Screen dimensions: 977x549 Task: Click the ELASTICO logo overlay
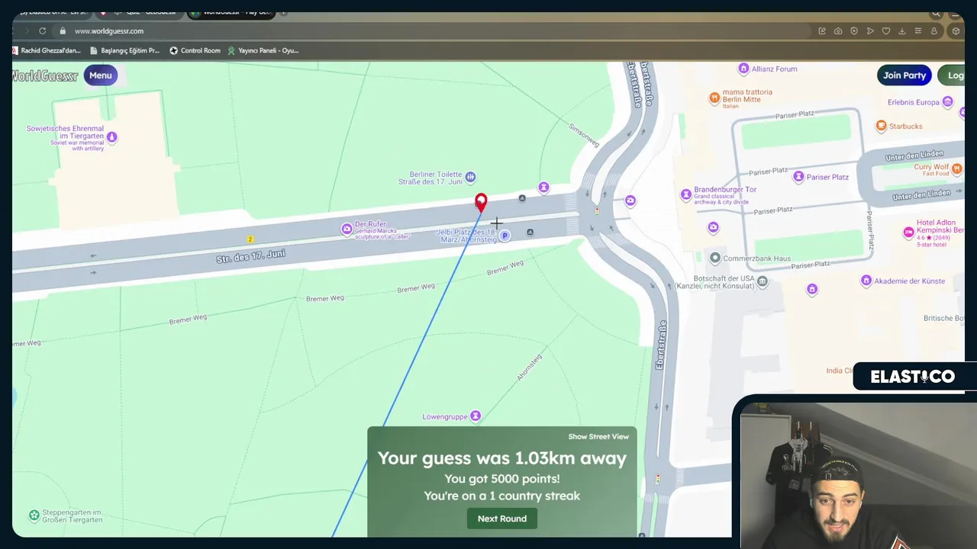tap(912, 377)
